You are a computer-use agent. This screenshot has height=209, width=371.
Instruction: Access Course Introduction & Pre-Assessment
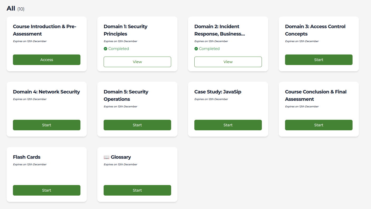pos(47,60)
